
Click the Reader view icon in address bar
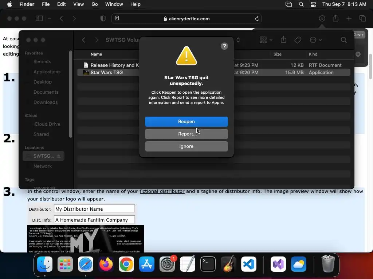[x=117, y=18]
